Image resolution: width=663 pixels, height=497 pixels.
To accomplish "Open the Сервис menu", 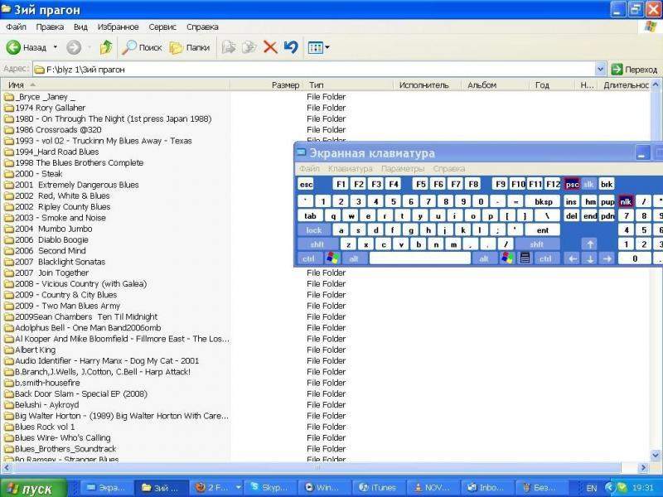I will pos(162,27).
